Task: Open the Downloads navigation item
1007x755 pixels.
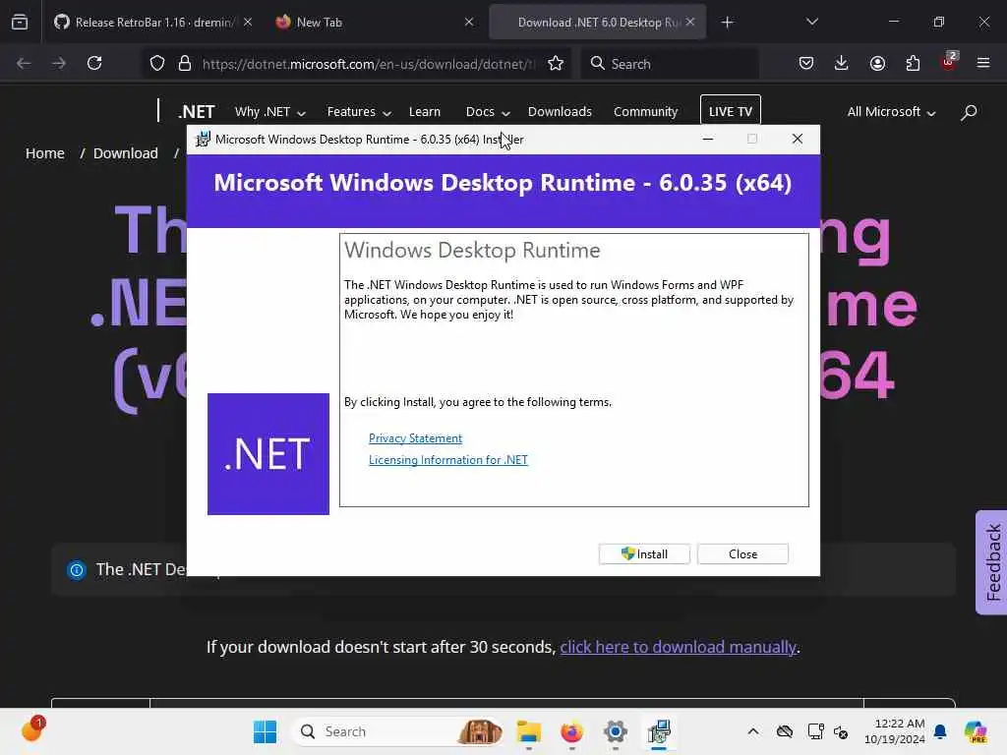Action: point(560,112)
